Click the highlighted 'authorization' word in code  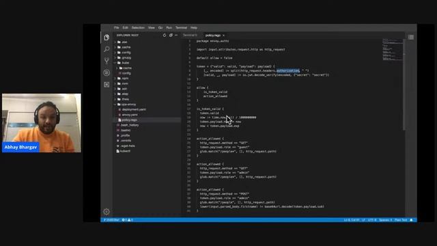[x=288, y=70]
